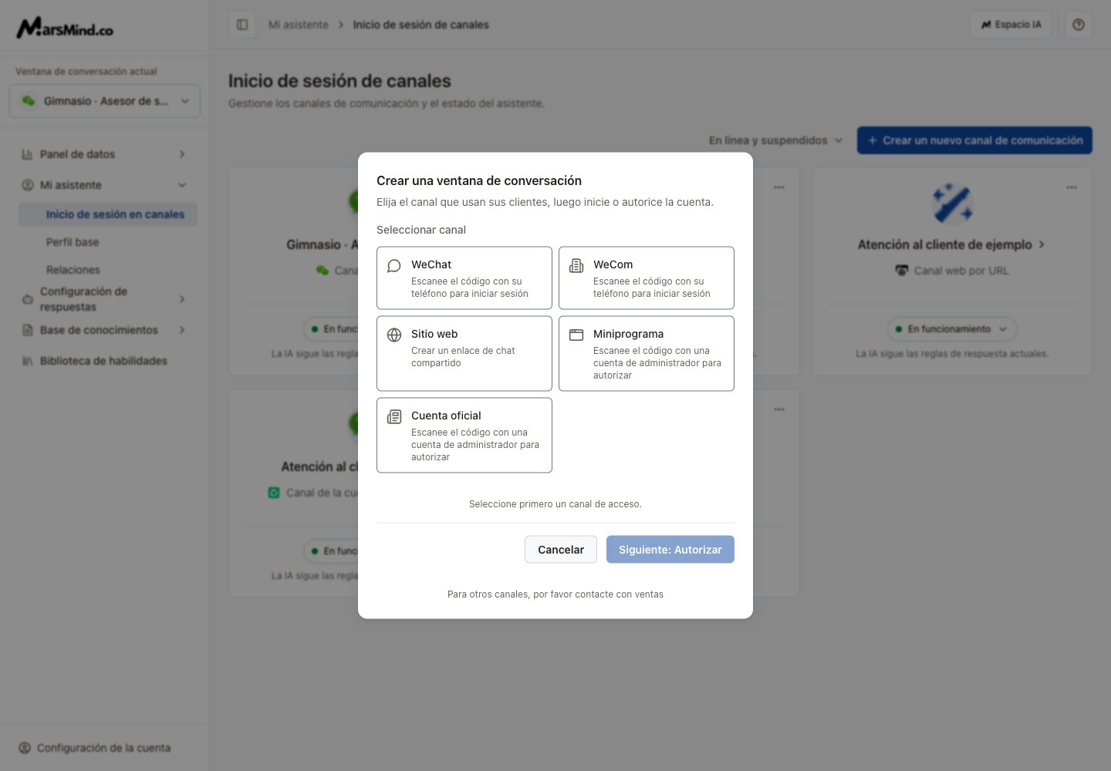Click the magic wand avatar icon

tap(952, 204)
